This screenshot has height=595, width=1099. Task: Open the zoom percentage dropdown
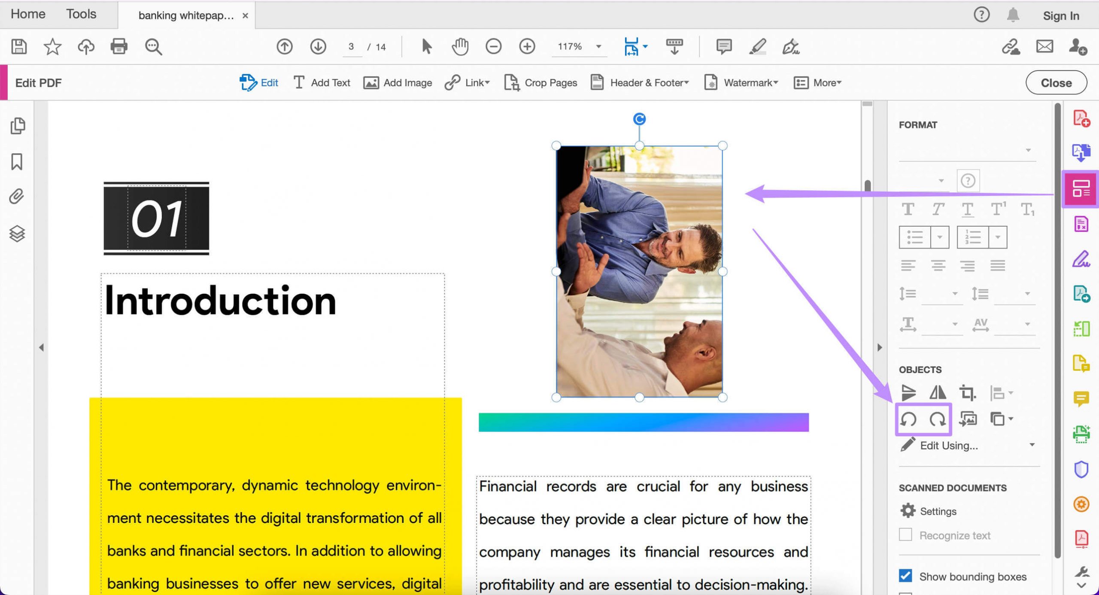(x=598, y=46)
